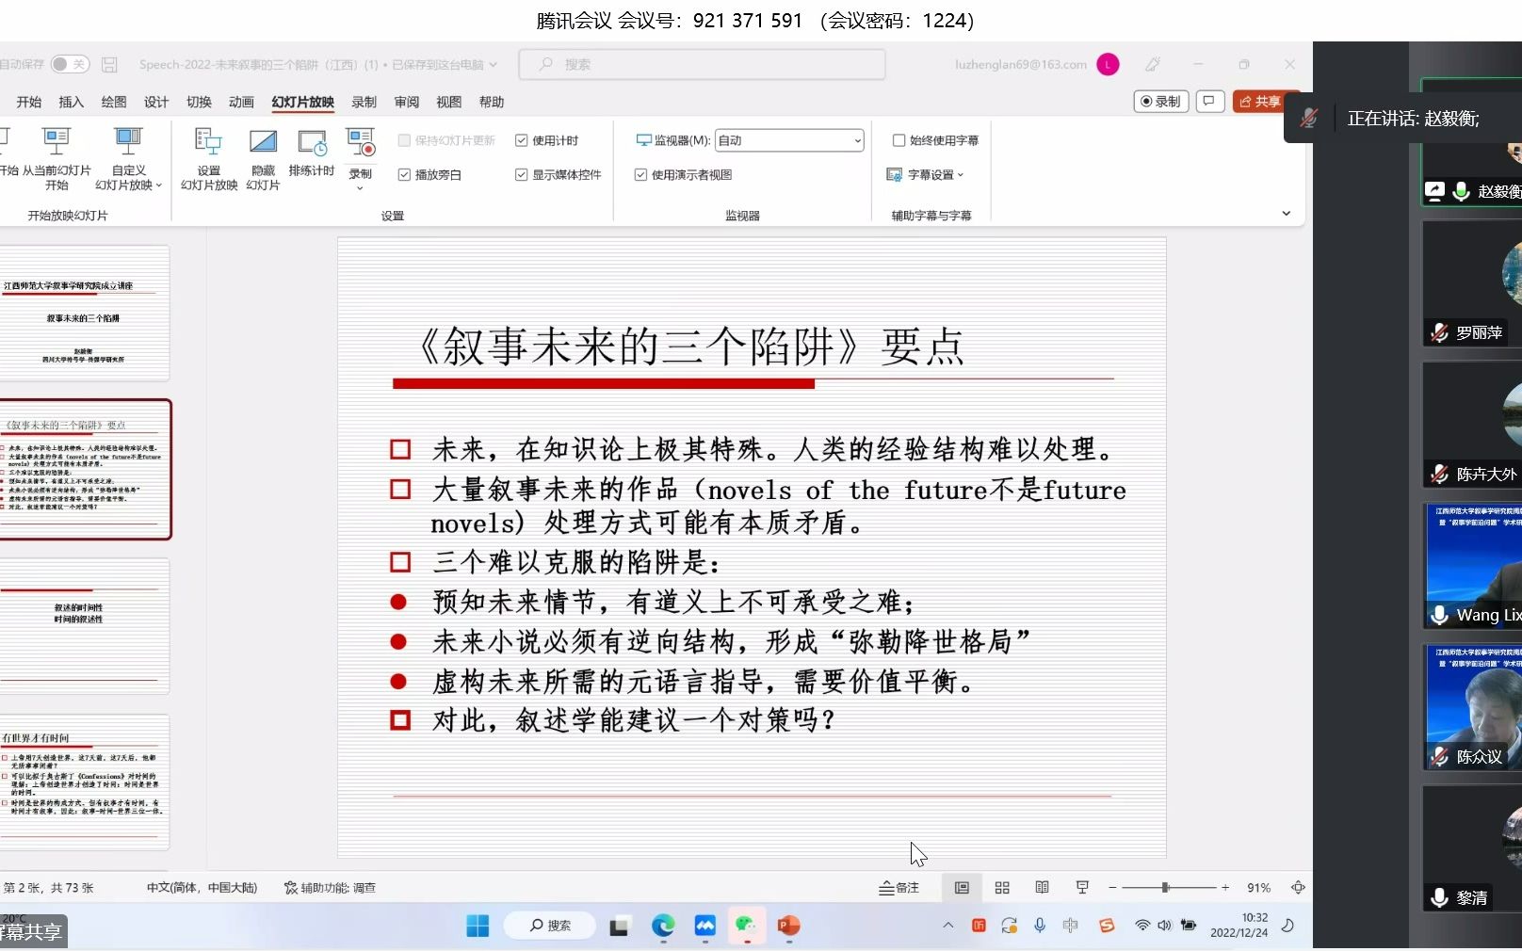Select the 有世界才有时间 slide thumbnail
The image size is (1522, 951).
84,782
